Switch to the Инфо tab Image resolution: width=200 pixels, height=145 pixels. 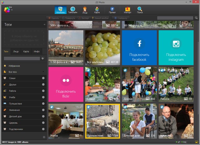[37, 51]
